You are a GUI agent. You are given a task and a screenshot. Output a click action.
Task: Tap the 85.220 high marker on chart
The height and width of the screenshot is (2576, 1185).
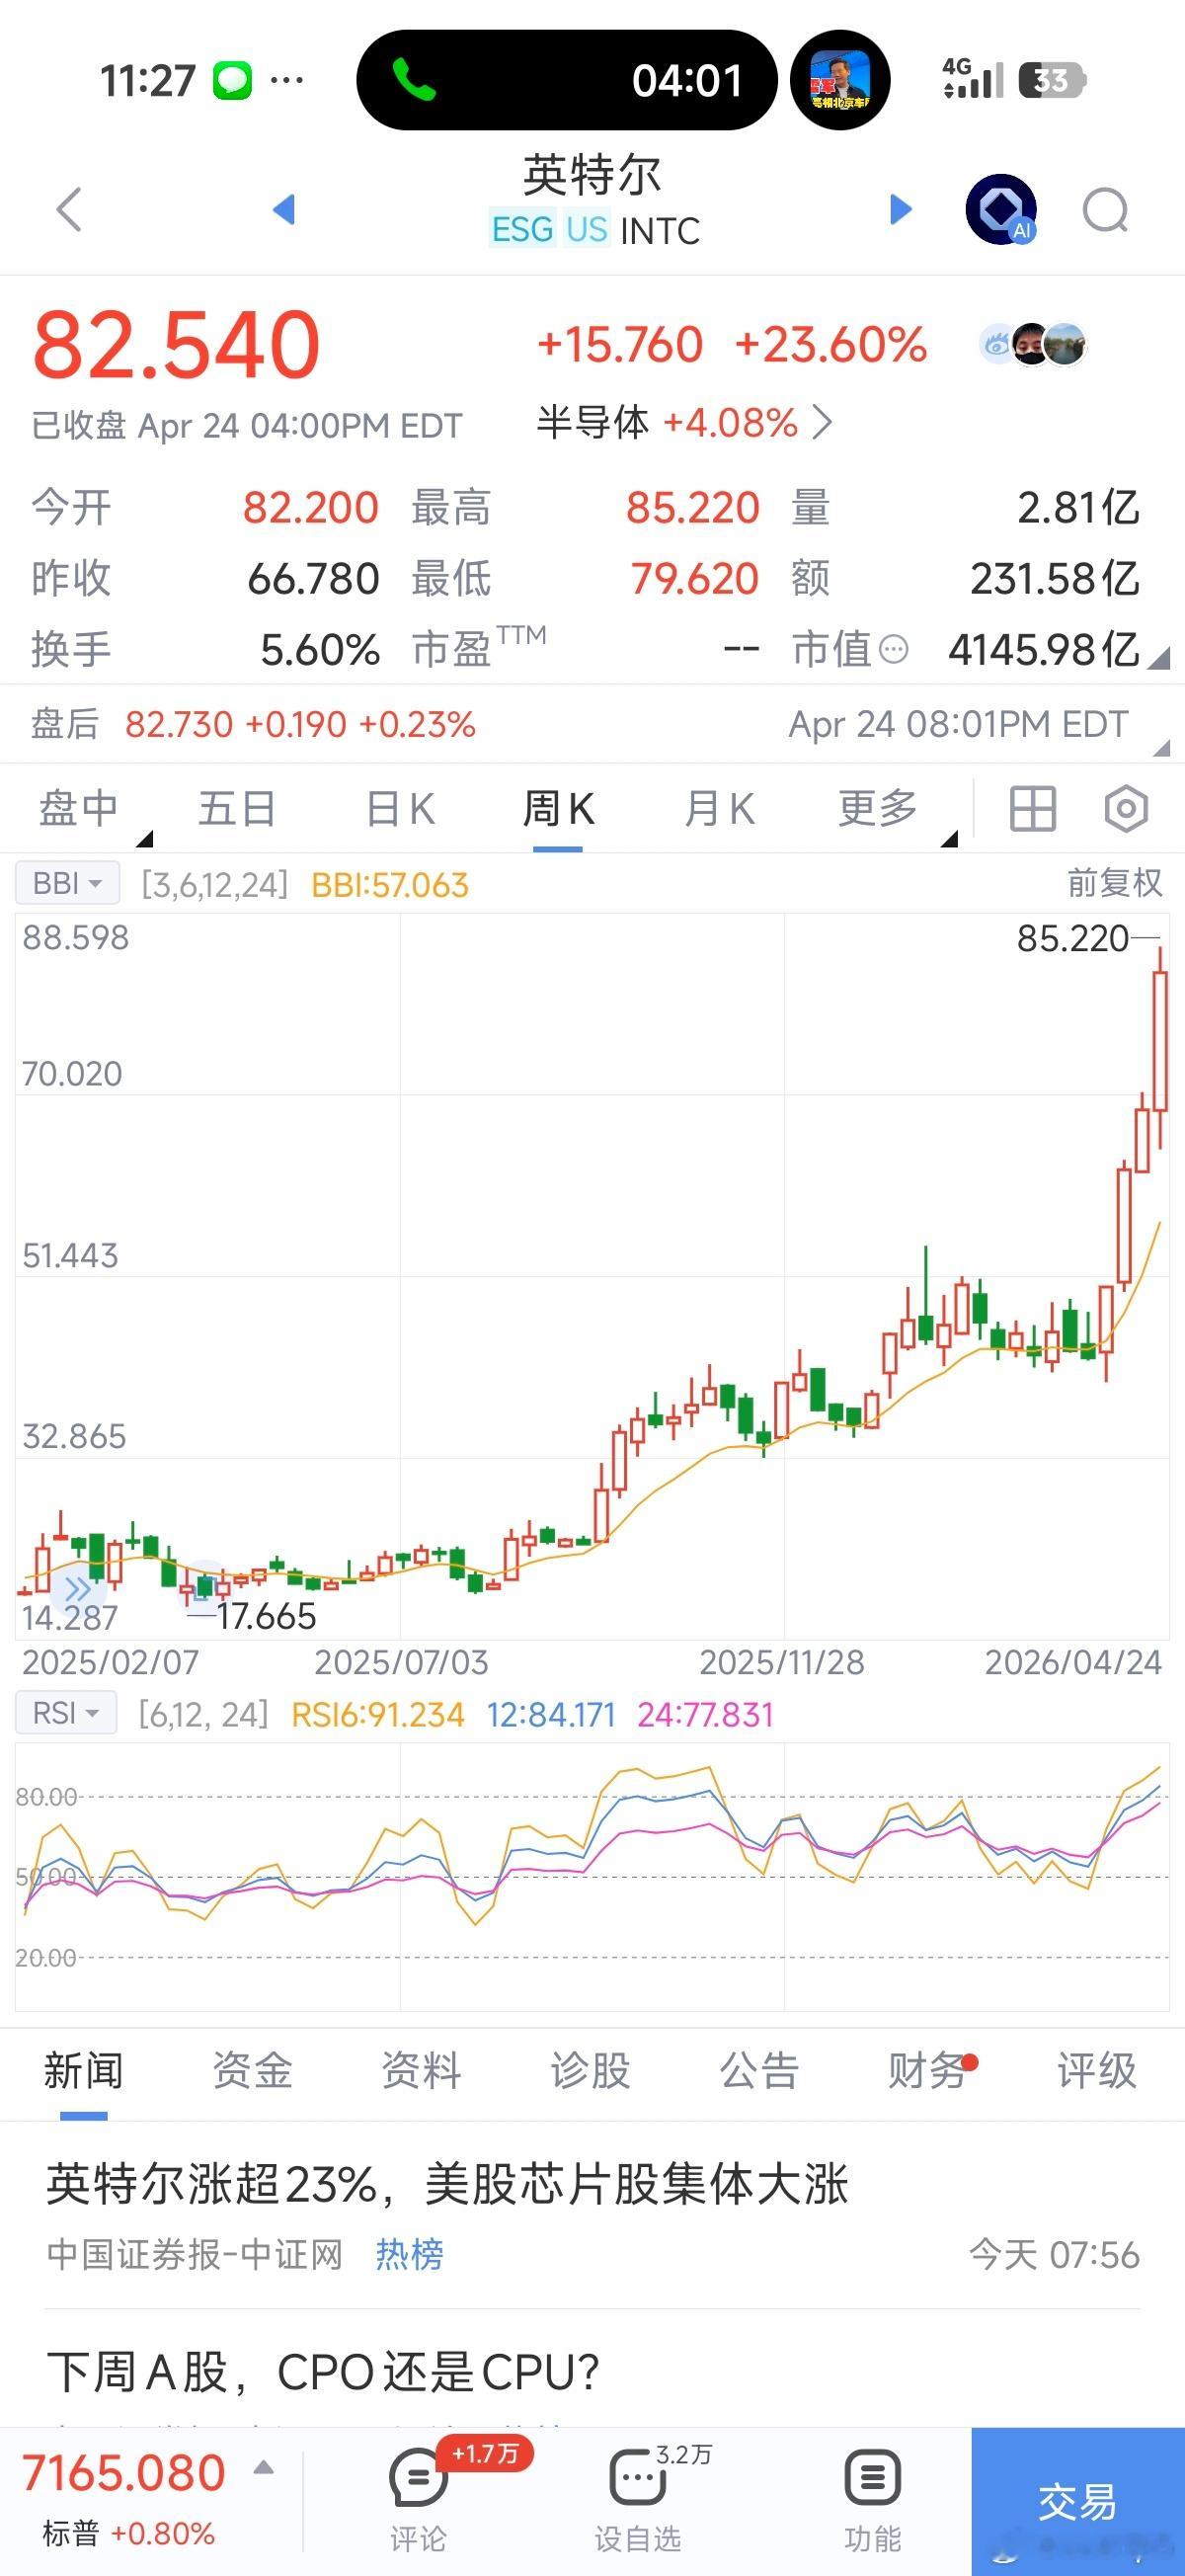1073,938
